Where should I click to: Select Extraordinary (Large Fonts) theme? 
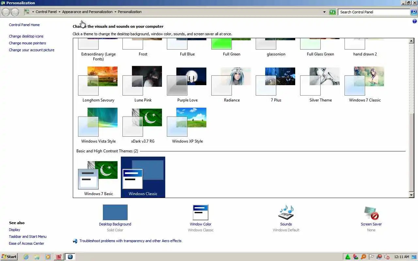click(98, 50)
